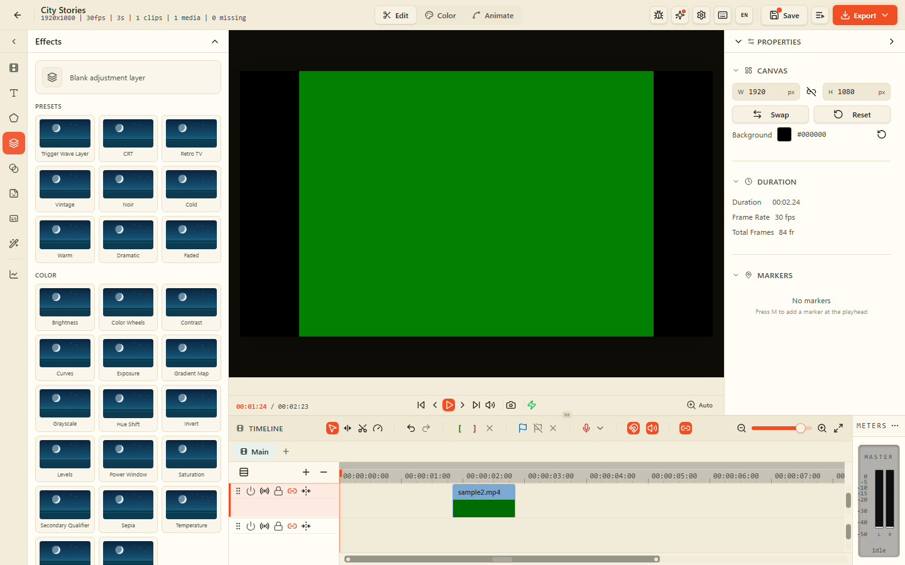The height and width of the screenshot is (565, 905).
Task: Click the Reset canvas button
Action: pyautogui.click(x=852, y=114)
